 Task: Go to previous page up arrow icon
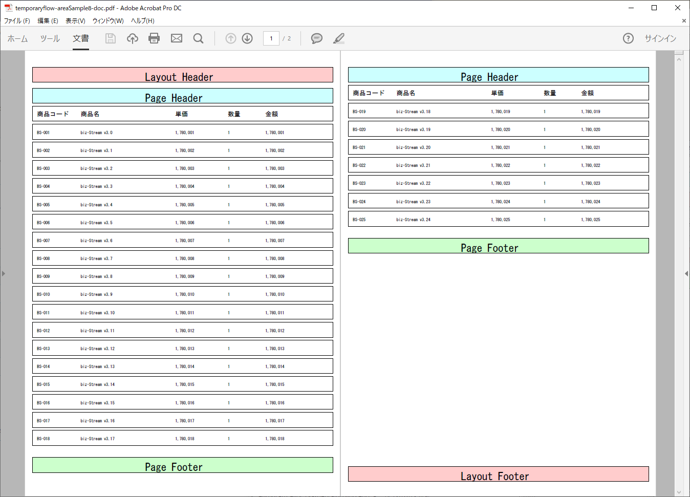(x=231, y=38)
